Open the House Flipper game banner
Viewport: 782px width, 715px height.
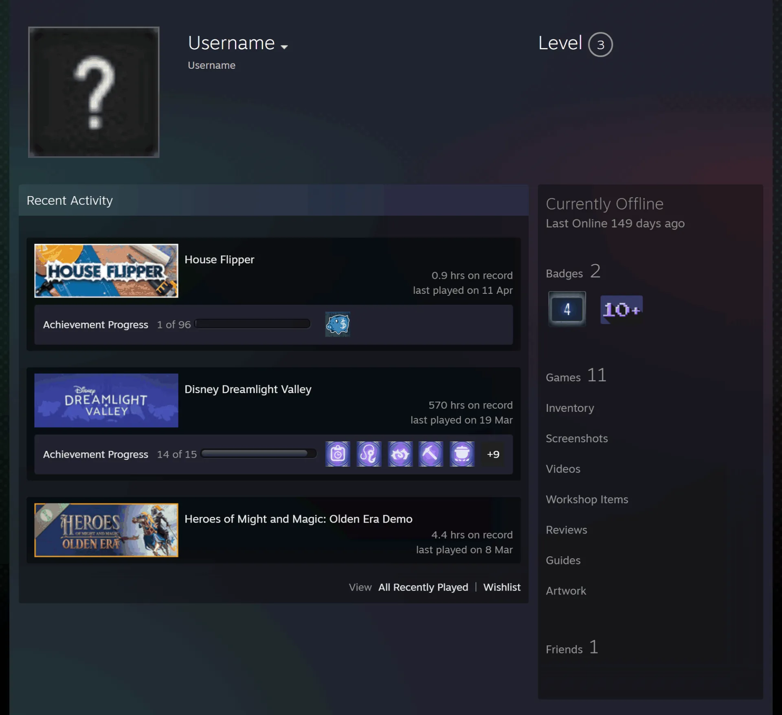pyautogui.click(x=106, y=271)
